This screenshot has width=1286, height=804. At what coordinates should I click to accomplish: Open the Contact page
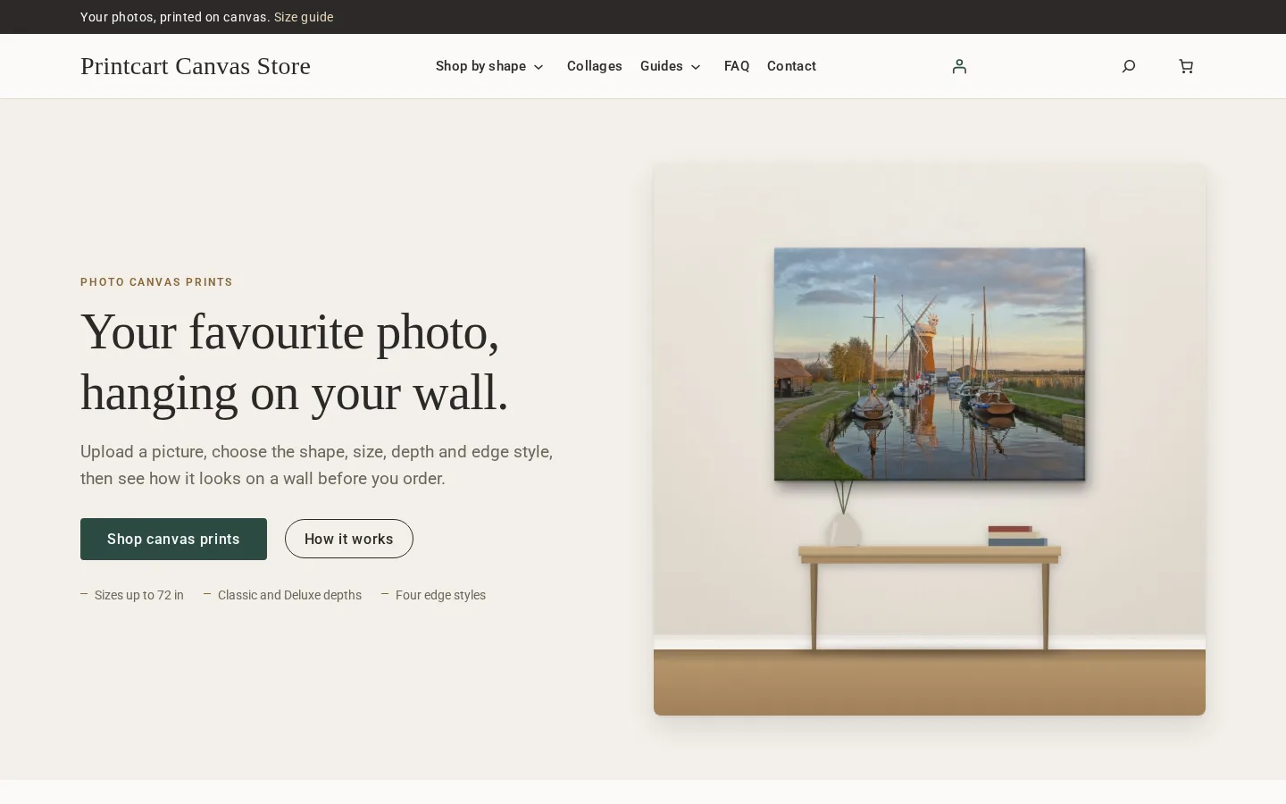[791, 66]
